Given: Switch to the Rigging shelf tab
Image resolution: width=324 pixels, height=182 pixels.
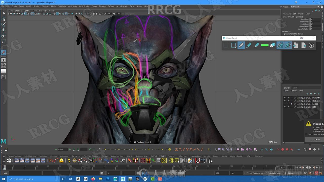Looking at the screenshot, I should point(53,156).
